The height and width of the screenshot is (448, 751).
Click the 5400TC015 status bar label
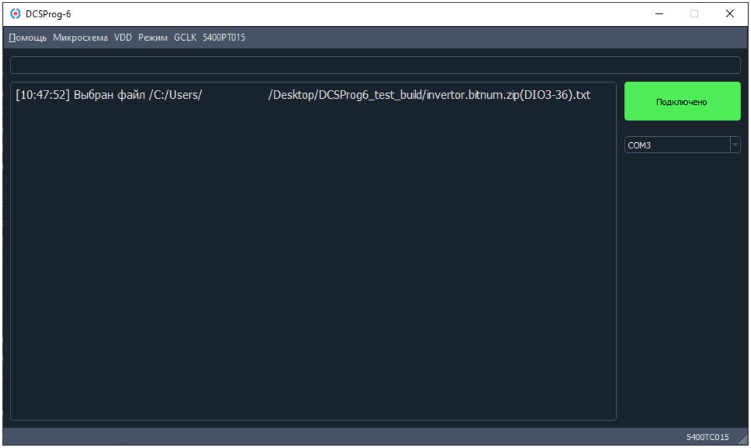708,437
